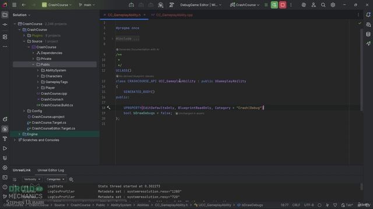Screen dimensions: 373x209
Task: Open the main branch selector
Action: (x=87, y=5)
